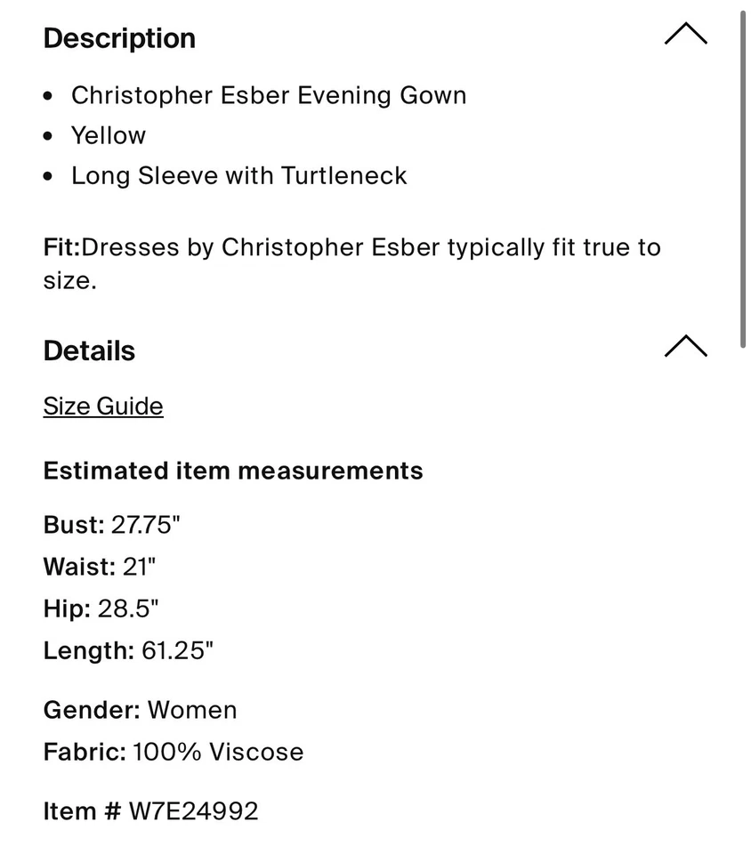Click the Gender: Women line
The width and height of the screenshot is (751, 854).
tap(140, 710)
